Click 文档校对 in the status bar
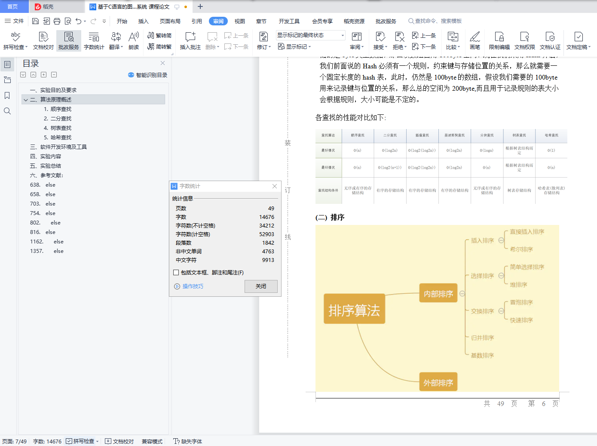597x446 pixels. [x=119, y=441]
